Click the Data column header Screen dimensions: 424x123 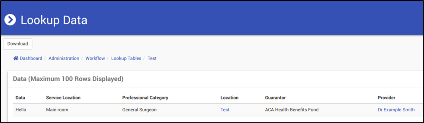click(x=20, y=98)
